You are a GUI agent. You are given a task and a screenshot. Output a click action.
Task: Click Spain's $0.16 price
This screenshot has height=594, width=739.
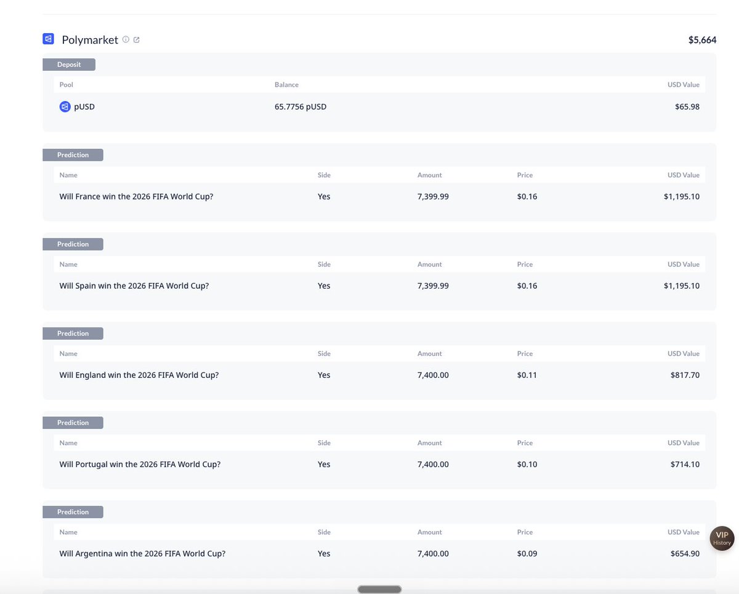click(527, 286)
